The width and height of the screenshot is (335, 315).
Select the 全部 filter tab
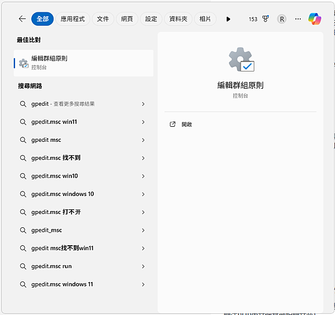(x=42, y=19)
